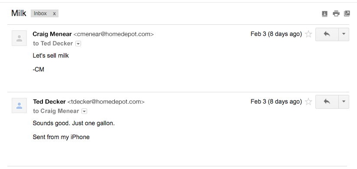
Task: Open conversation in a new window
Action: click(x=347, y=13)
